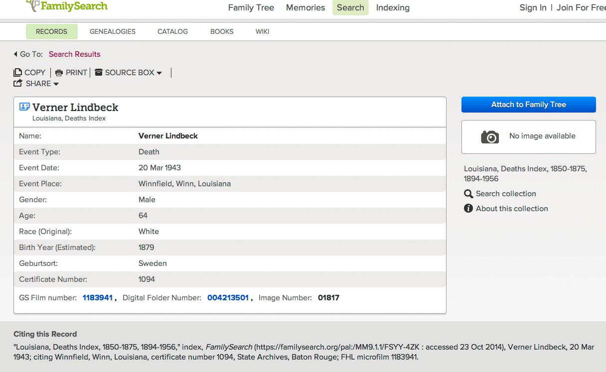Viewport: 606px width, 372px height.
Task: Switch to the Genealogies tab
Action: coord(113,31)
